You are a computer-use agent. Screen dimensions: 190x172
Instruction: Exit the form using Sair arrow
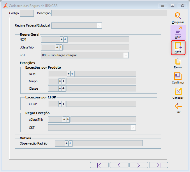click(x=178, y=106)
